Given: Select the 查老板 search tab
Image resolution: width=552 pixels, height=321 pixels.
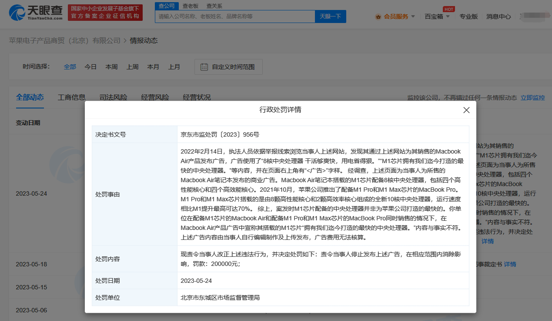Looking at the screenshot, I should (x=191, y=6).
